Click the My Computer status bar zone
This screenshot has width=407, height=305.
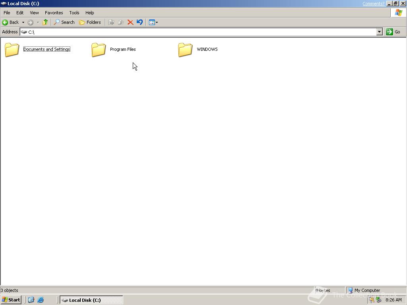376,290
